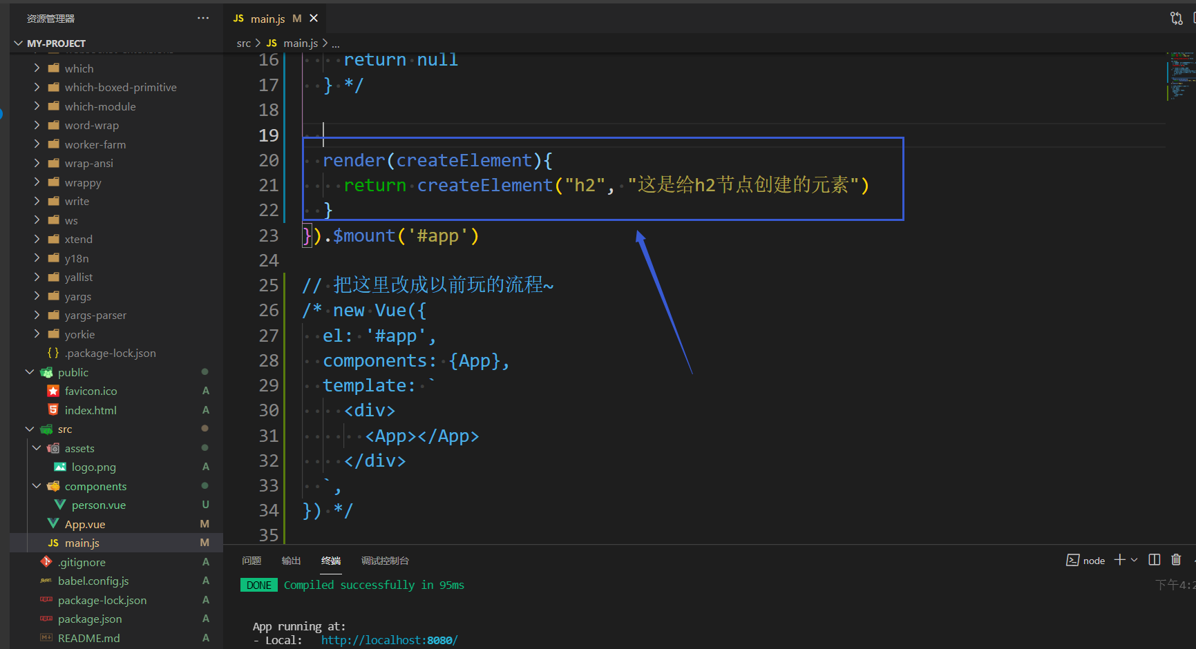This screenshot has height=649, width=1196.
Task: Click the logo.png image file icon
Action: pyautogui.click(x=60, y=467)
